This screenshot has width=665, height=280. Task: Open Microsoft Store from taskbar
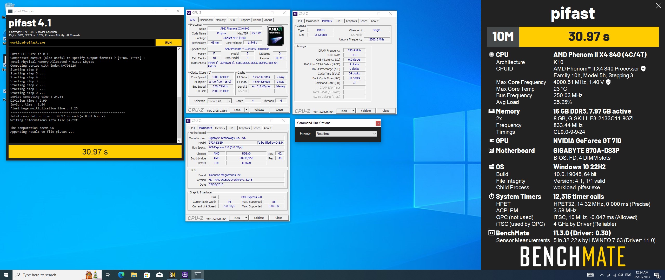click(147, 275)
